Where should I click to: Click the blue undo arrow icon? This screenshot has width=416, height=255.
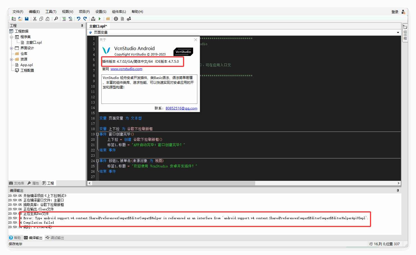tap(79, 19)
